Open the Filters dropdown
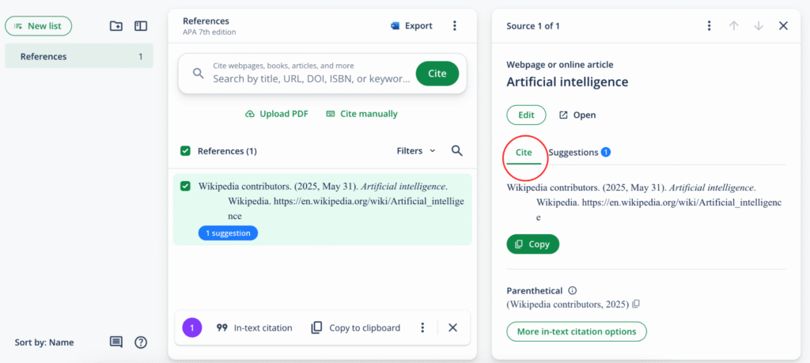Screen dimensions: 810x363 tap(416, 151)
